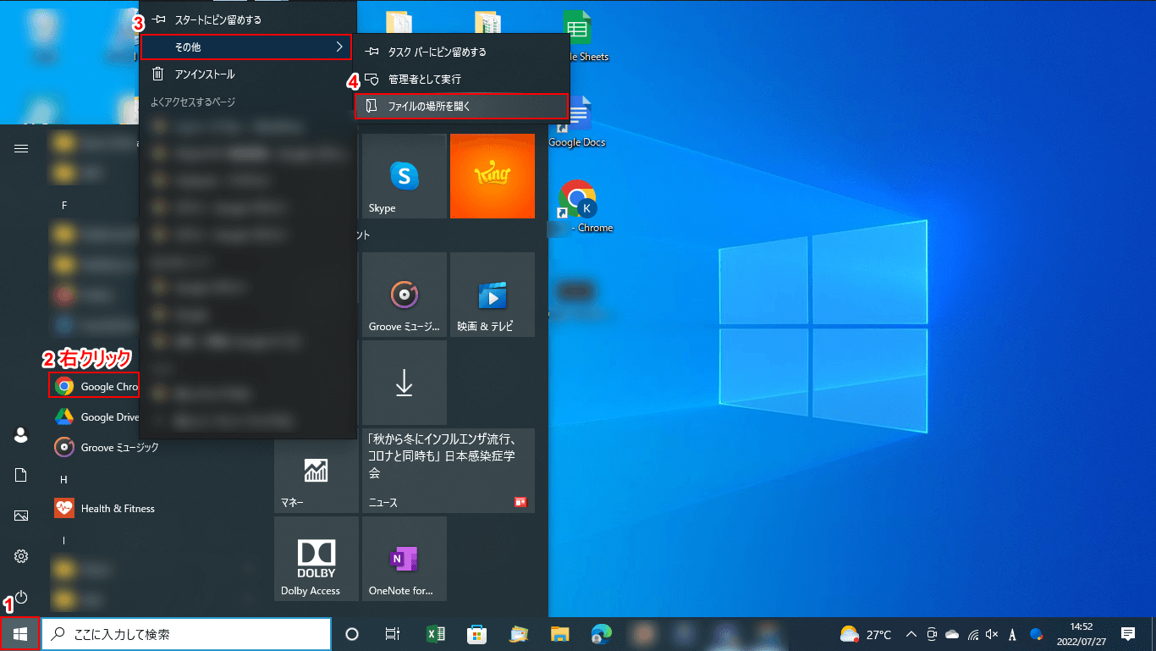Open the Settings gear in Start sidebar
This screenshot has height=651, width=1156.
tap(21, 556)
